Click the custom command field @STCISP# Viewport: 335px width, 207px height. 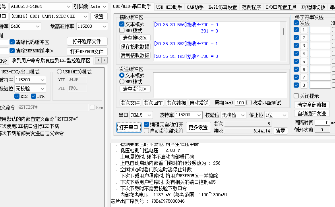coord(53,107)
